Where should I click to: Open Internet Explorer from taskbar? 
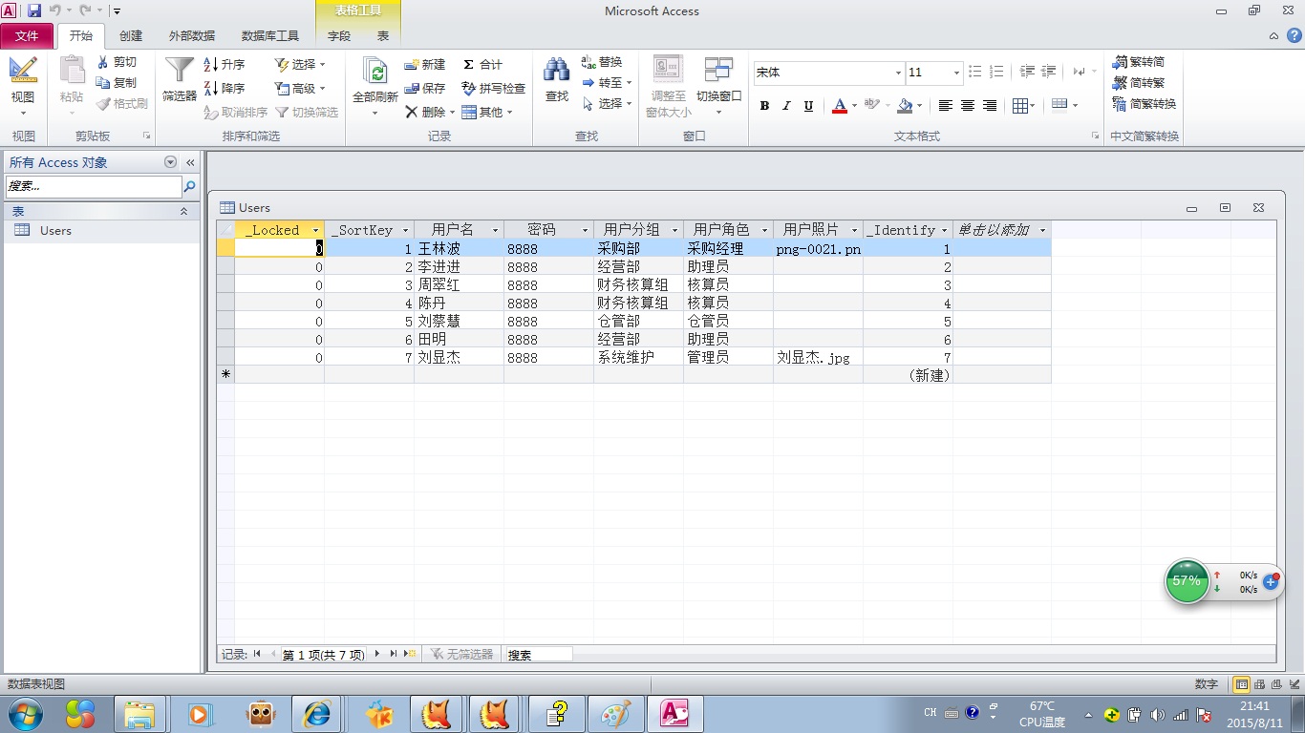[317, 713]
